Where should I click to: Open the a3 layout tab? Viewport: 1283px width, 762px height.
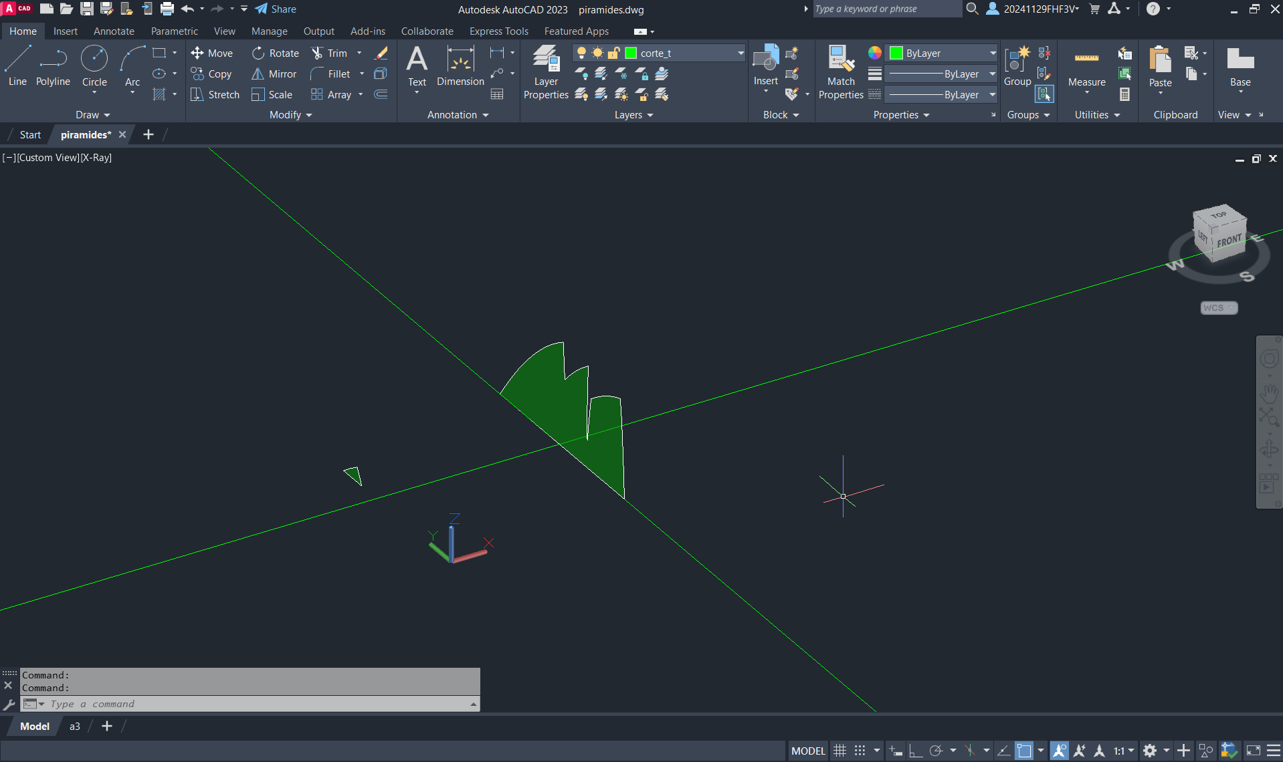coord(74,726)
